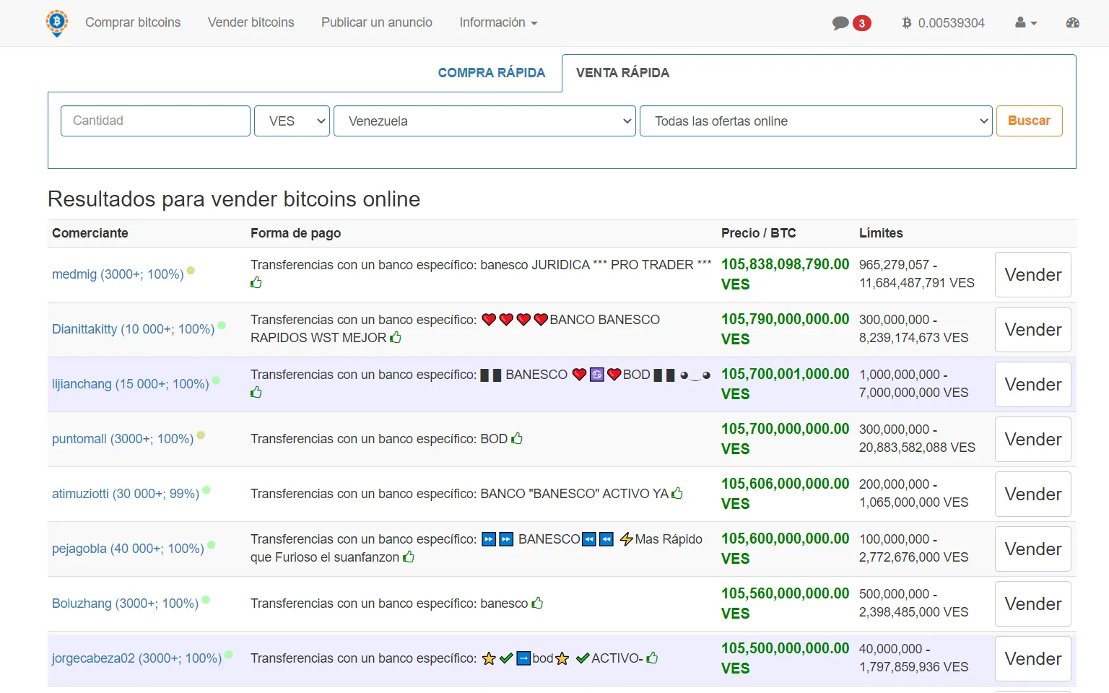Open Boluzhang trader profile link
This screenshot has width=1109, height=693.
[126, 603]
